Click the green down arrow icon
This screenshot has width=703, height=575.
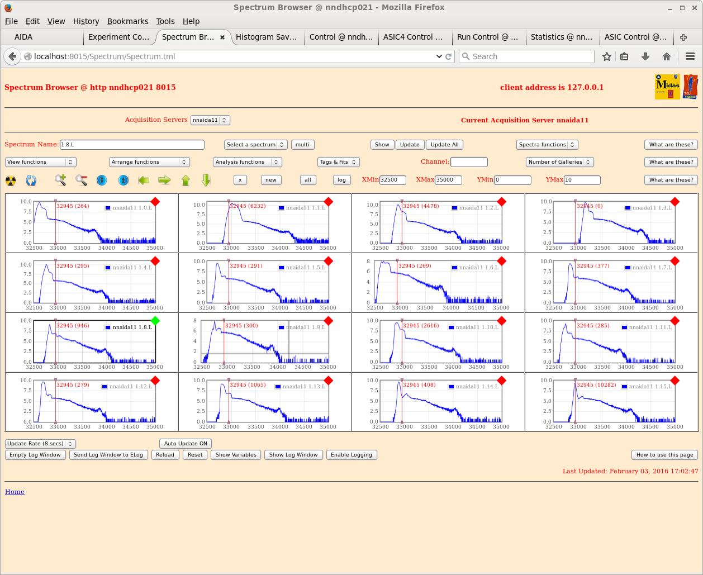206,180
